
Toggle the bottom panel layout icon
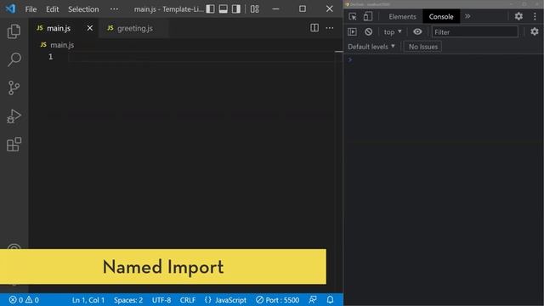(x=223, y=9)
